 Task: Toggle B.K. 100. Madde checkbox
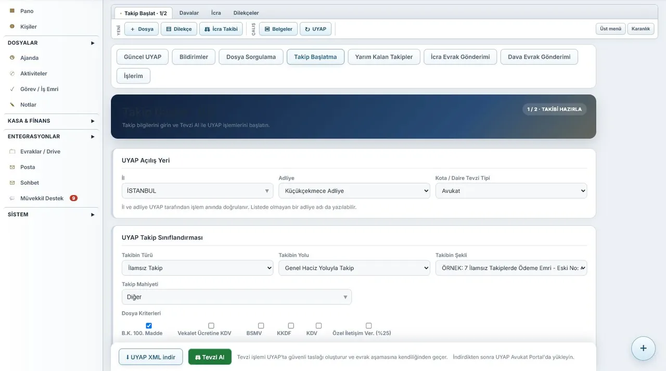click(x=149, y=326)
